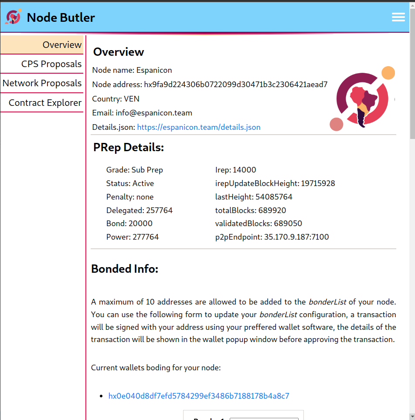Viewport: 415px width, 420px height.
Task: Click the scrollbar down arrow
Action: coord(412,417)
